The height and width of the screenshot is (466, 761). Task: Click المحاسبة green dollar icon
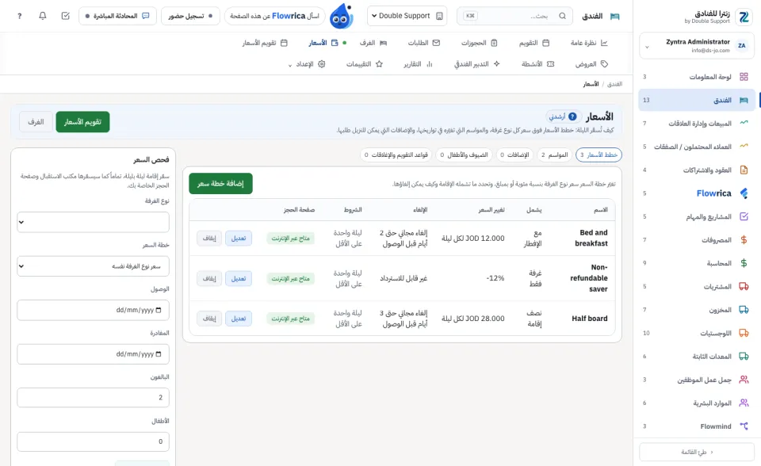pos(744,263)
